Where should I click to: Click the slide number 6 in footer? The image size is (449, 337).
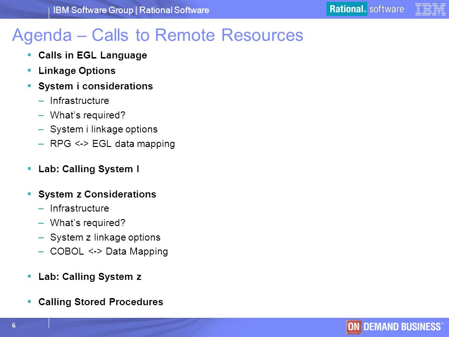pos(14,325)
